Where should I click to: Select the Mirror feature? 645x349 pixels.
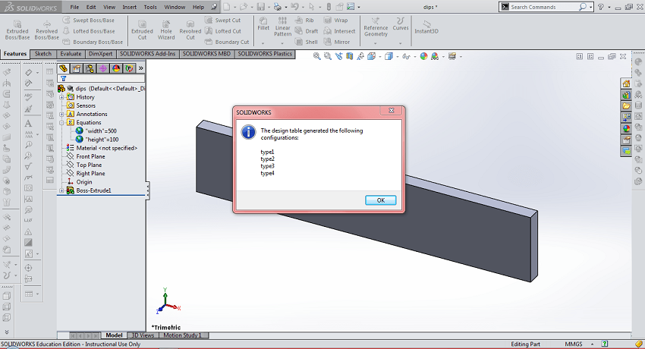[337, 42]
